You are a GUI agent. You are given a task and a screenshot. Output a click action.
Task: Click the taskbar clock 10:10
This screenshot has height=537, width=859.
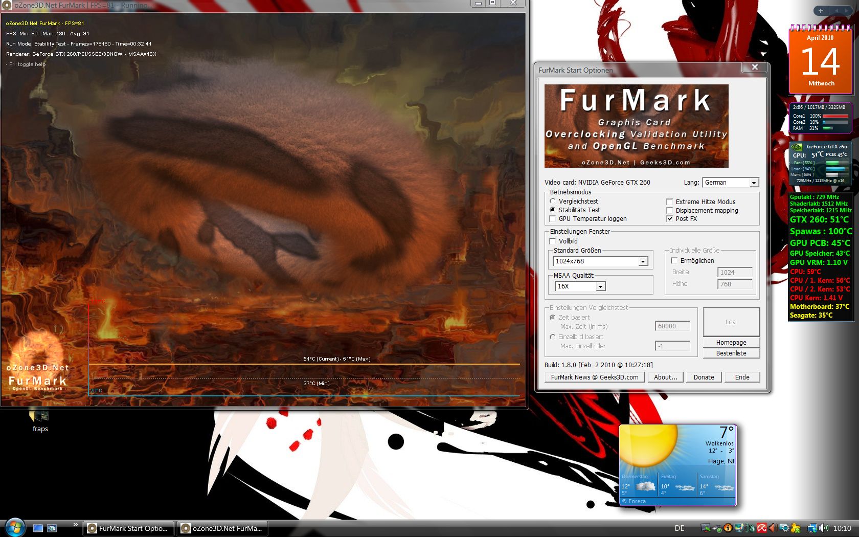pyautogui.click(x=842, y=528)
